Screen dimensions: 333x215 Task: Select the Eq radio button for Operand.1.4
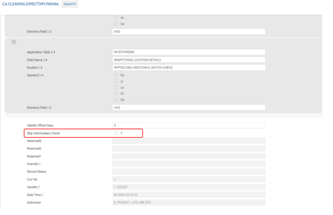click(115, 75)
